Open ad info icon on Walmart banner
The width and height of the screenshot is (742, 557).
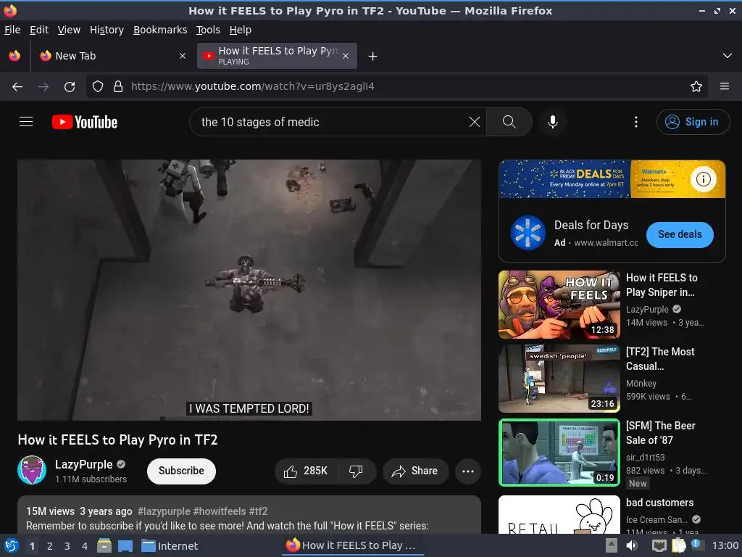(x=703, y=179)
